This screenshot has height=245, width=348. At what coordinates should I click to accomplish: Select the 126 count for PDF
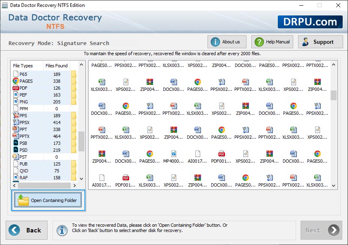pyautogui.click(x=56, y=88)
